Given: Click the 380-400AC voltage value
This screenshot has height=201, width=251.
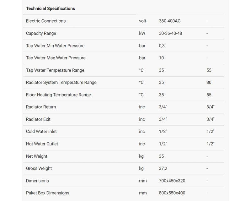Looking at the screenshot, I should [x=169, y=21].
